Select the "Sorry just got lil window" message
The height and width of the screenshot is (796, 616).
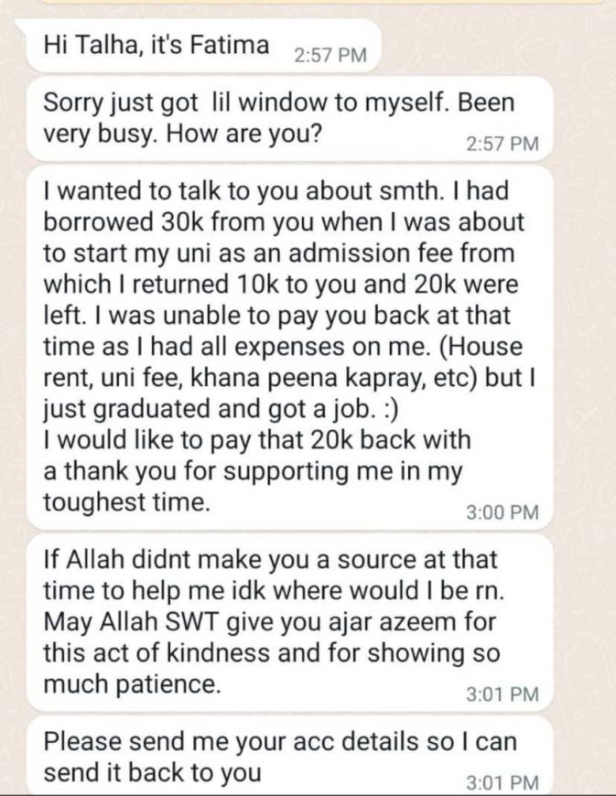point(275,118)
